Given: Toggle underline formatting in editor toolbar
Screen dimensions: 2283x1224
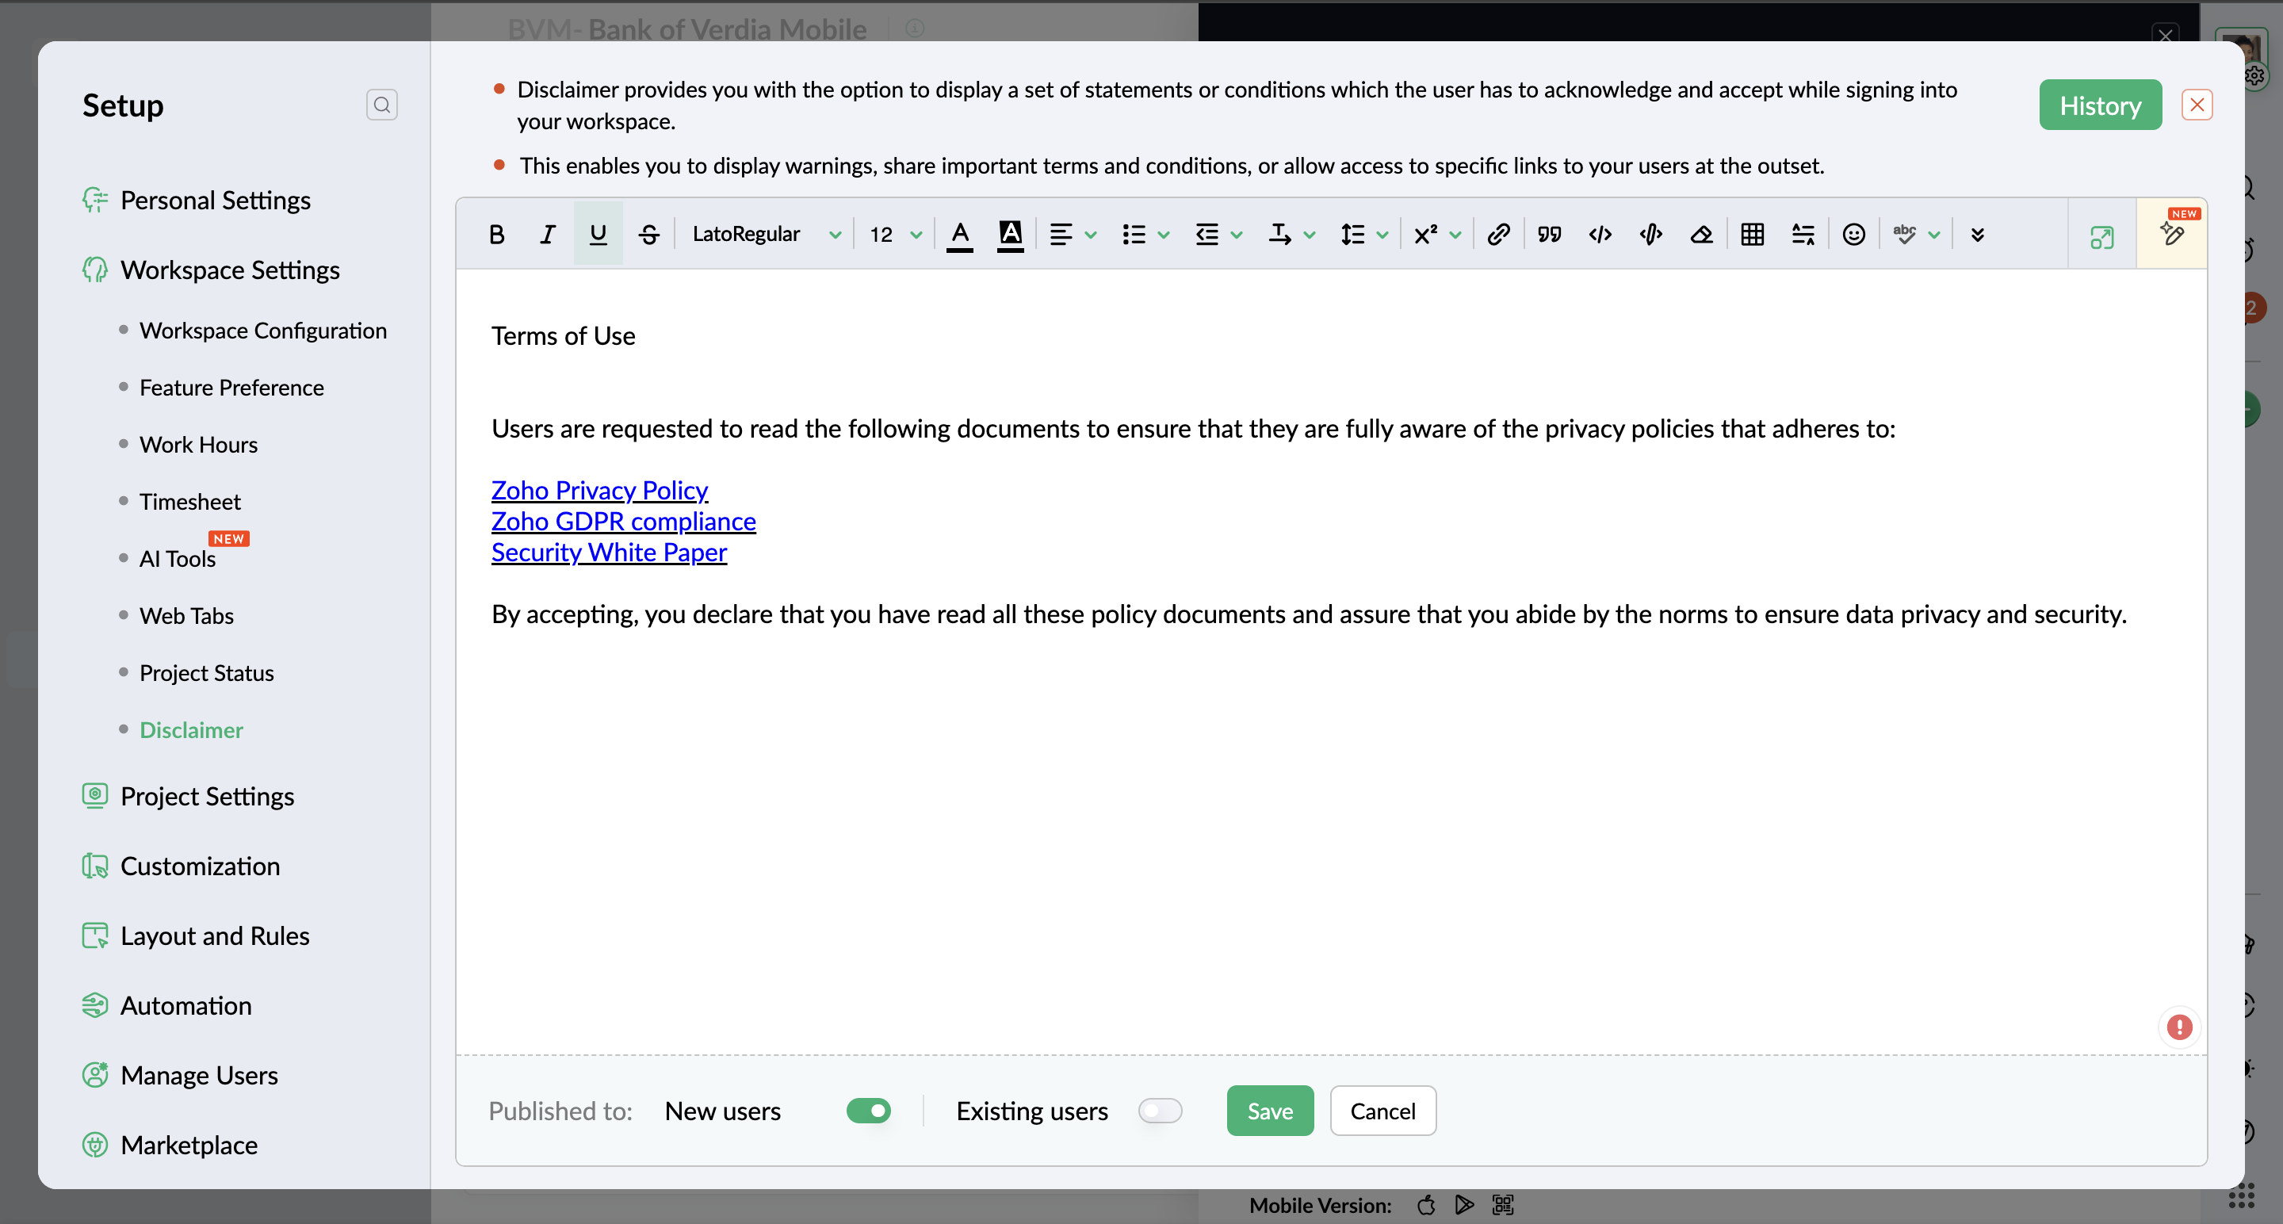Looking at the screenshot, I should point(598,234).
